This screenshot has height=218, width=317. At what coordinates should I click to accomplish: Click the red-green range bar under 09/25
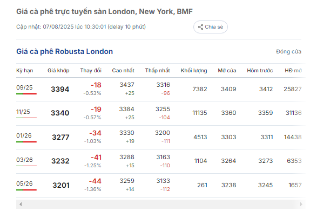pyautogui.click(x=26, y=94)
